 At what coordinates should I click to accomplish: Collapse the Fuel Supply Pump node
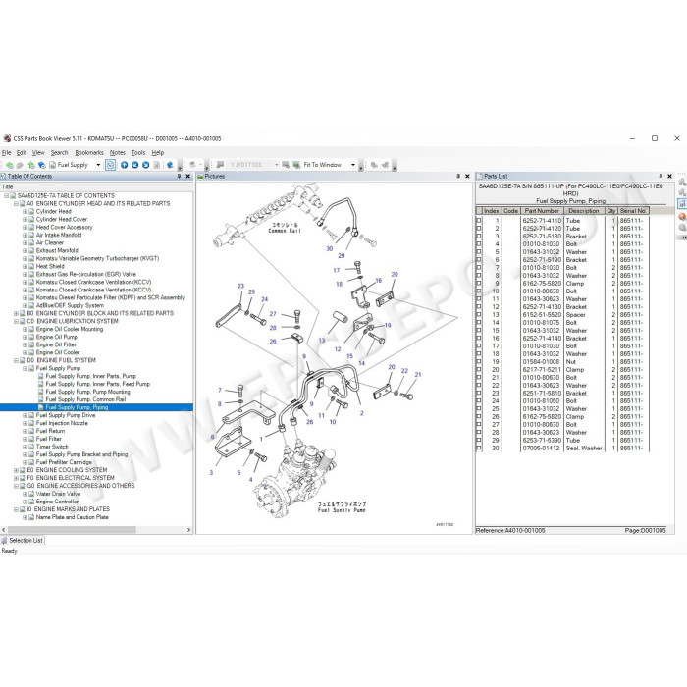pos(25,368)
